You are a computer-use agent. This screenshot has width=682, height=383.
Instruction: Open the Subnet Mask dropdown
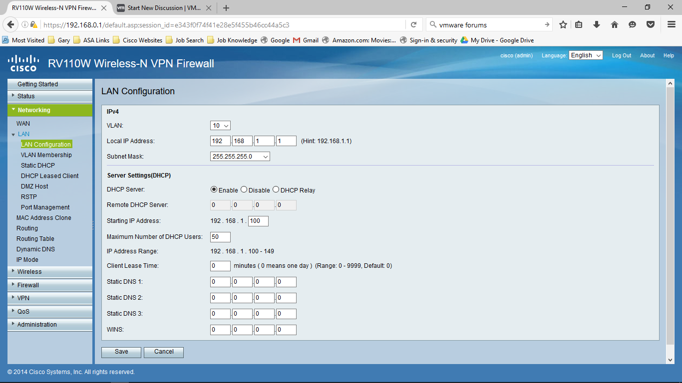click(x=240, y=156)
